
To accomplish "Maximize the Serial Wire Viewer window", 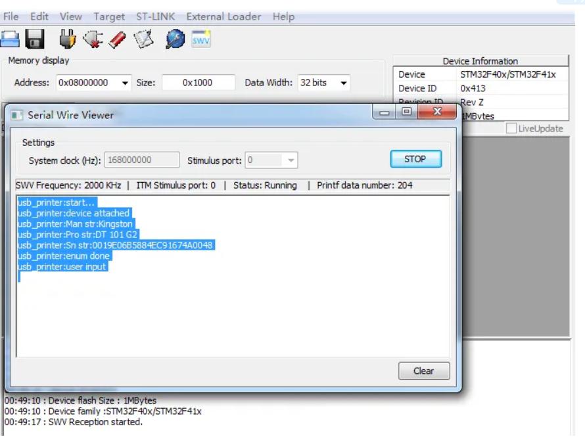I will [407, 111].
